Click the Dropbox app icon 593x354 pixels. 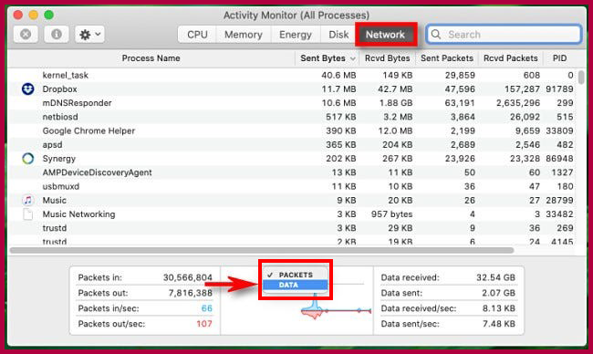click(28, 88)
